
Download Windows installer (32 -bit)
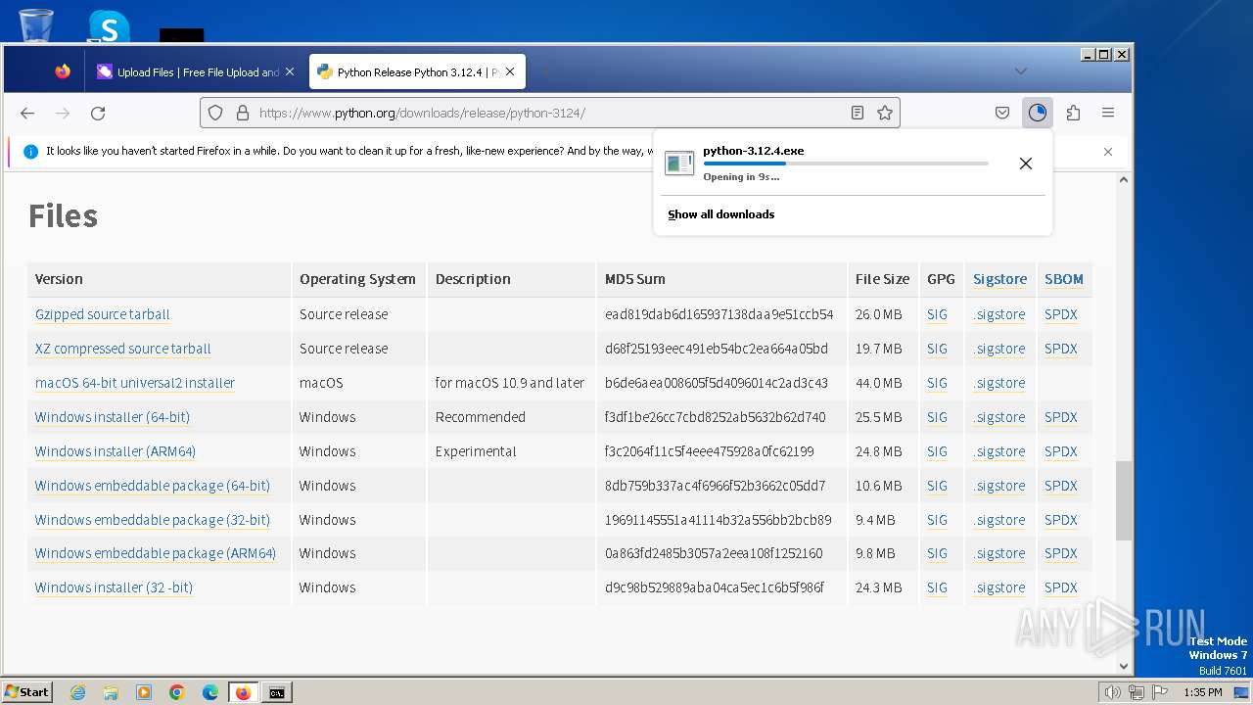point(115,587)
